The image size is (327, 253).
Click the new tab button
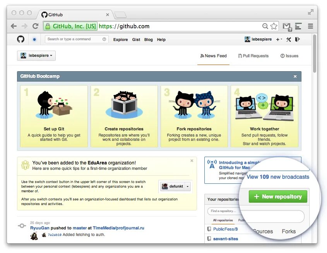120,15
